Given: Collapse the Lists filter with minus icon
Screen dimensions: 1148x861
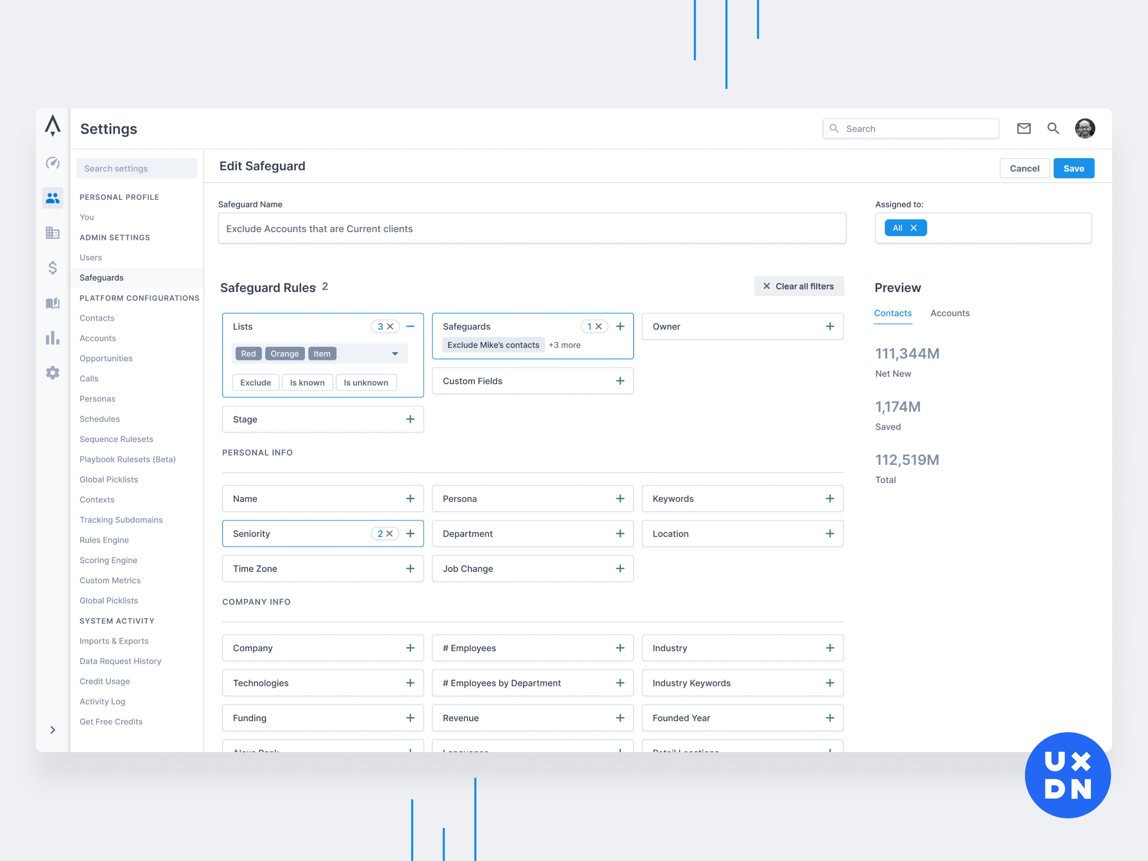Looking at the screenshot, I should point(410,326).
